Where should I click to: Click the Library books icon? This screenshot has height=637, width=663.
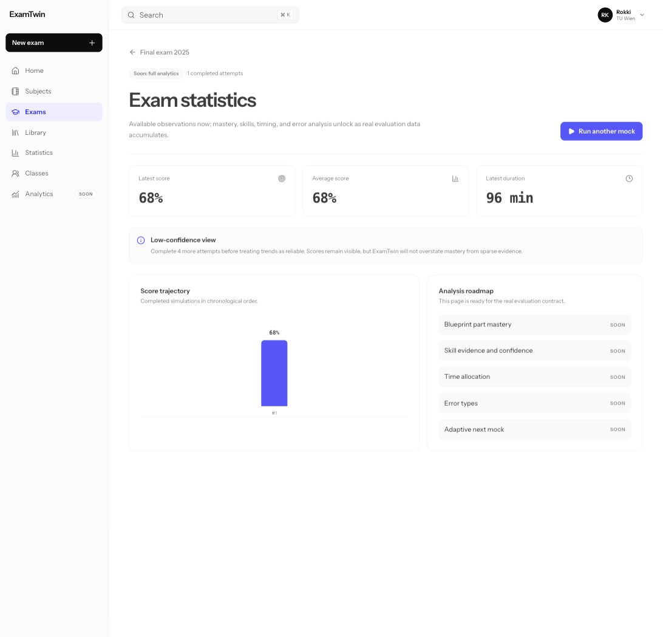16,133
